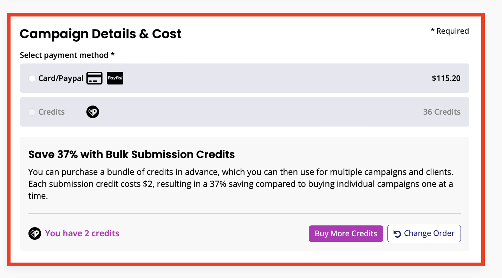Viewport: 502px width, 278px height.
Task: Click the greyed 'Credits' option label
Action: [x=52, y=112]
